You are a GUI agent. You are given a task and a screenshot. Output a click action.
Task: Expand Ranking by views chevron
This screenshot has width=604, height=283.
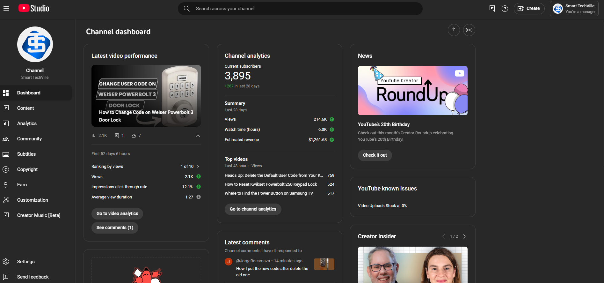click(198, 167)
